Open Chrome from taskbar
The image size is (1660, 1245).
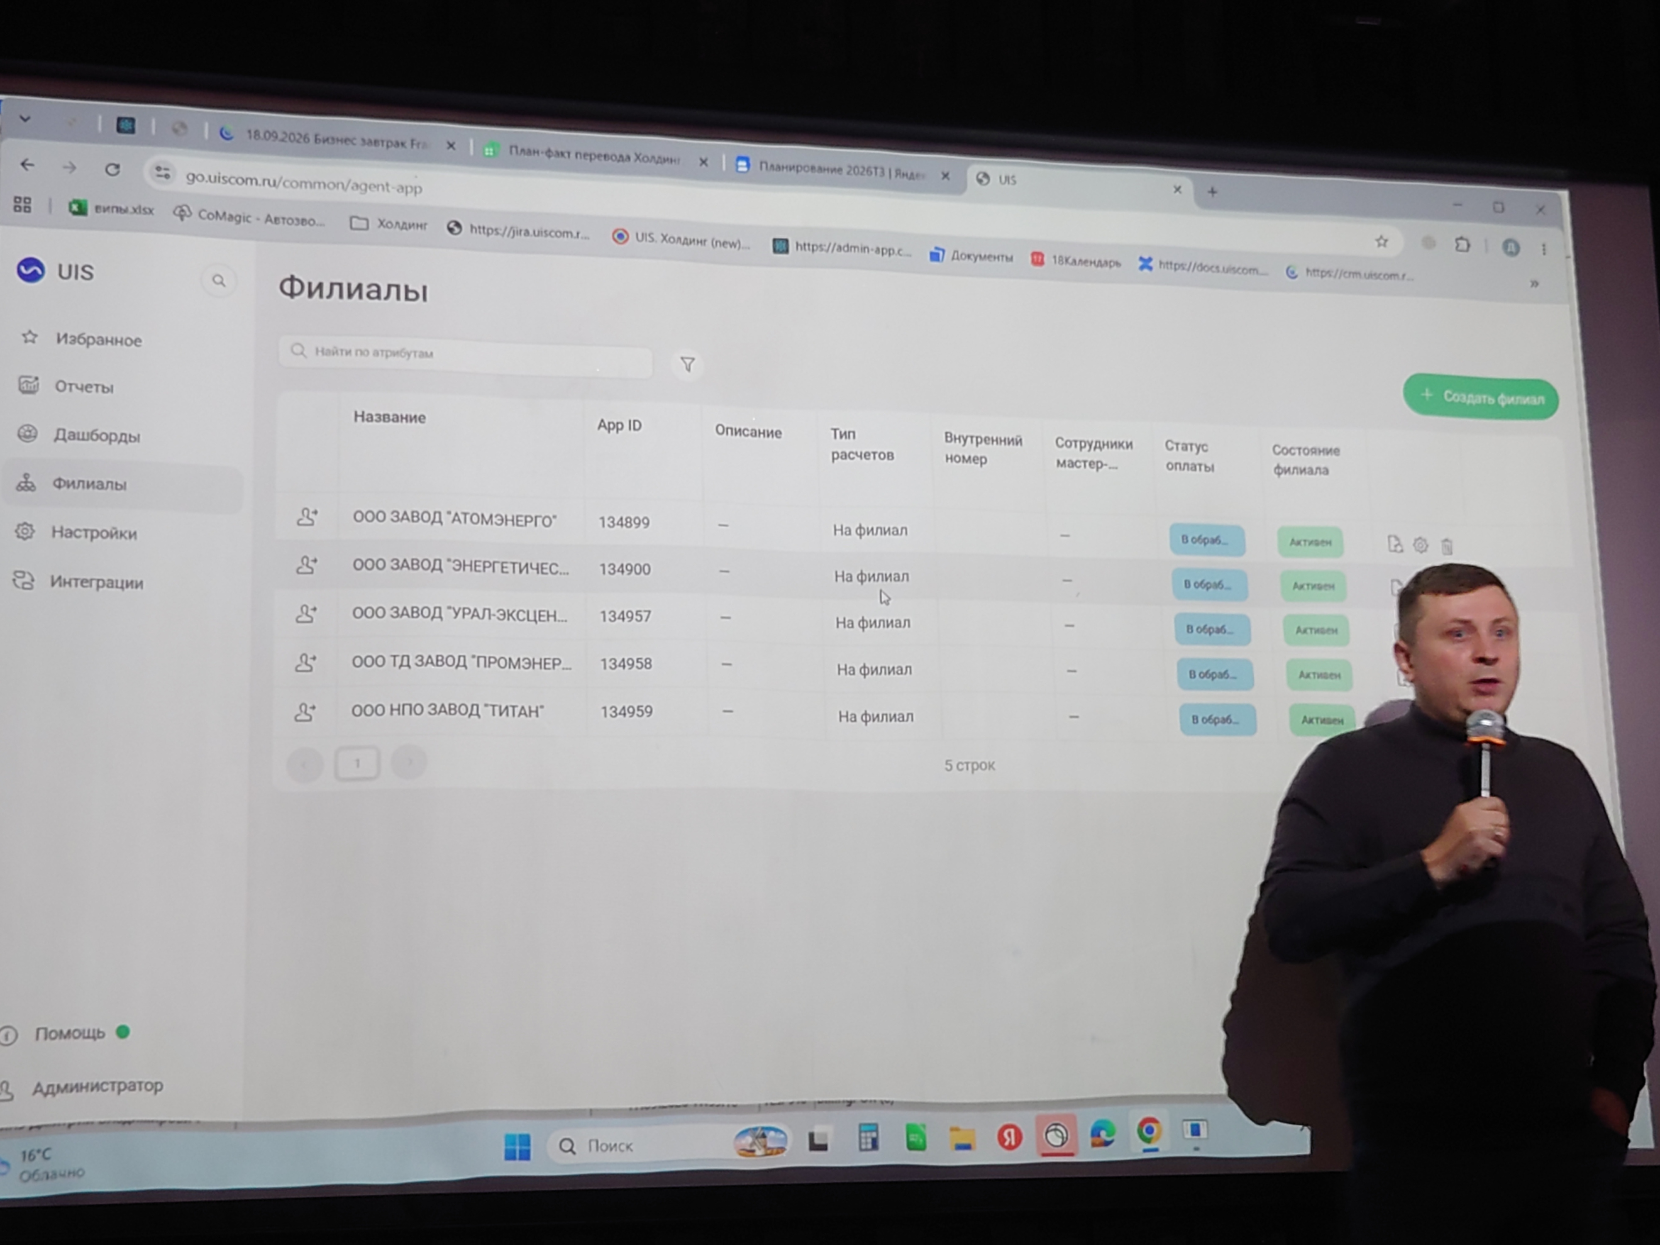tap(1149, 1131)
